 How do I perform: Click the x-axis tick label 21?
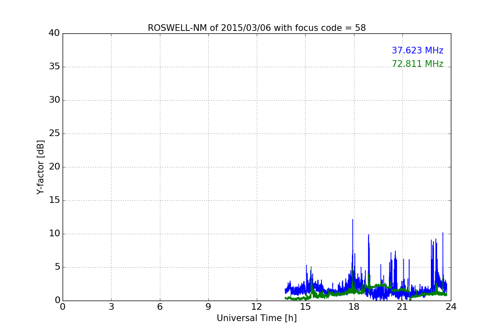(402, 307)
